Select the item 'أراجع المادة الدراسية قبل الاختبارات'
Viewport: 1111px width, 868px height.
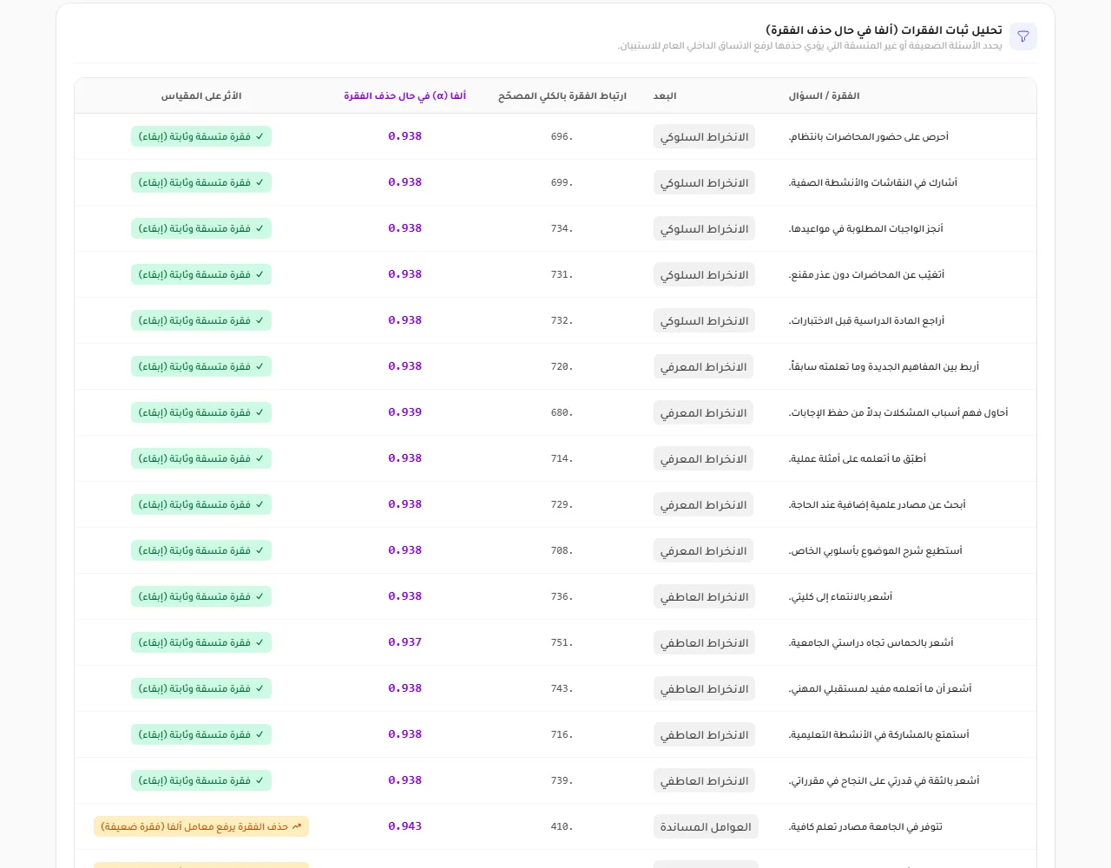pos(866,320)
